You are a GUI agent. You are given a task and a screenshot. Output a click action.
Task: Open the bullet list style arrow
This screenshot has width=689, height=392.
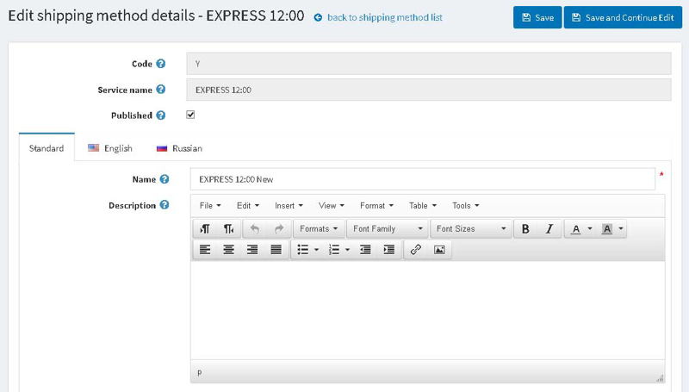coord(317,250)
